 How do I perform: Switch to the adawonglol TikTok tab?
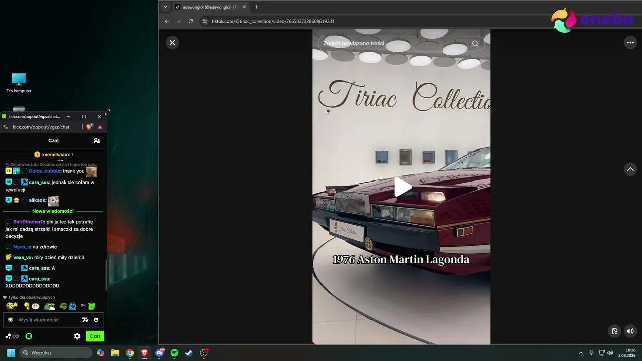click(210, 7)
